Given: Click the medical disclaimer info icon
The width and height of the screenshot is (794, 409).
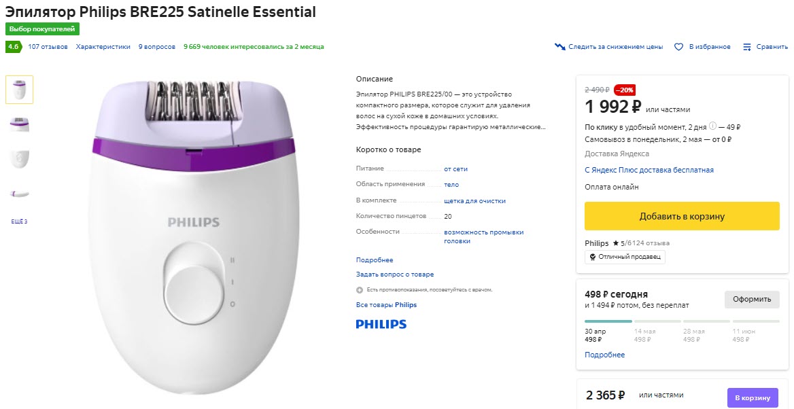Looking at the screenshot, I should point(358,289).
